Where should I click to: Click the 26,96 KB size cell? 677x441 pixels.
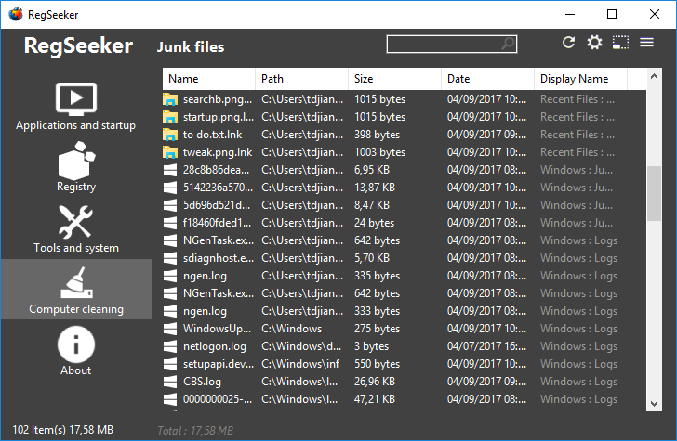(375, 382)
